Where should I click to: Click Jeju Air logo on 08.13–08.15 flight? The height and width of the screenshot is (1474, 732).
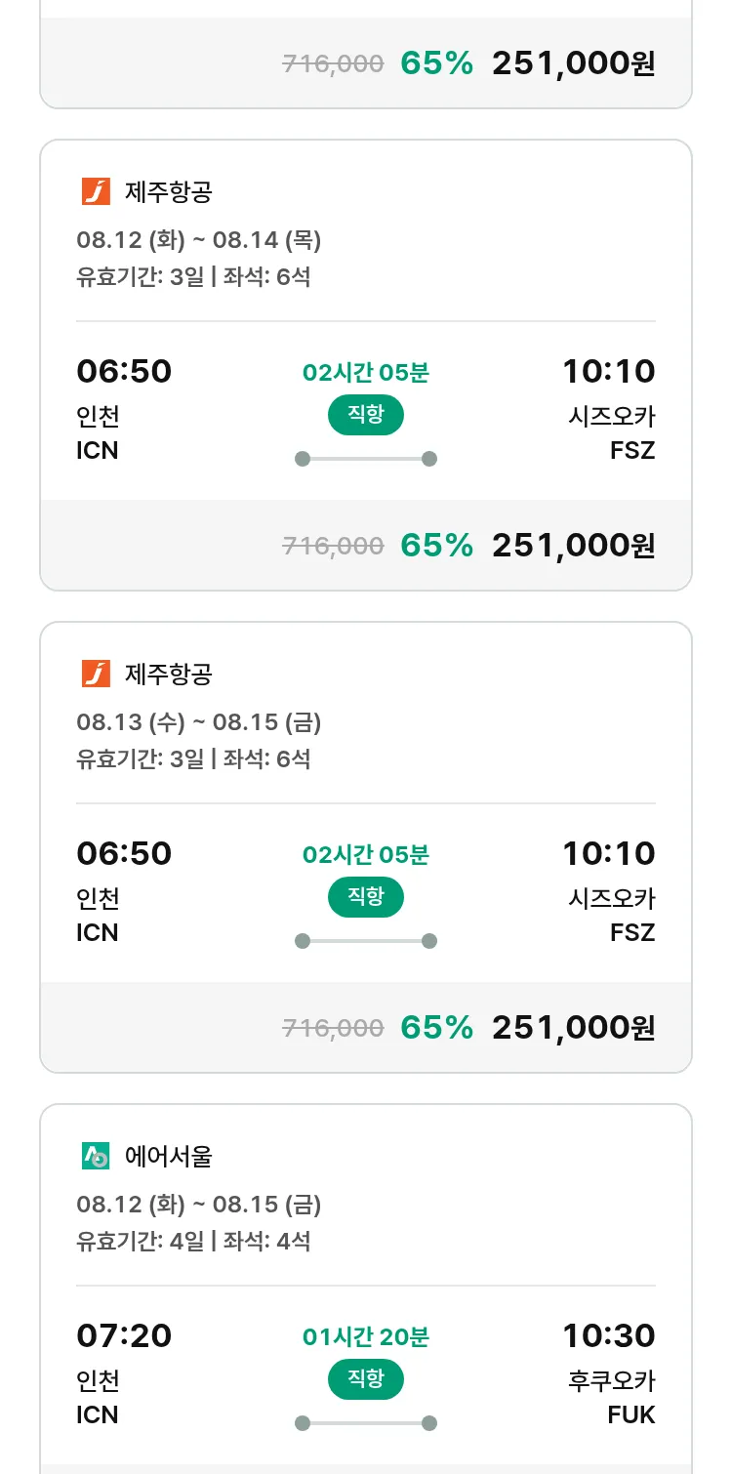(x=96, y=674)
